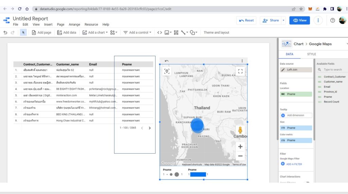Click the Data Studio logo
The width and height of the screenshot is (348, 194).
pyautogui.click(x=7, y=20)
